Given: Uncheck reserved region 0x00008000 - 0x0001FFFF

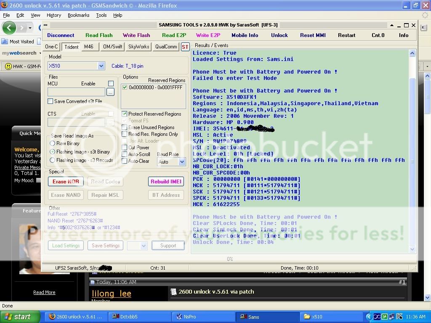Looking at the screenshot, I should pyautogui.click(x=125, y=87).
